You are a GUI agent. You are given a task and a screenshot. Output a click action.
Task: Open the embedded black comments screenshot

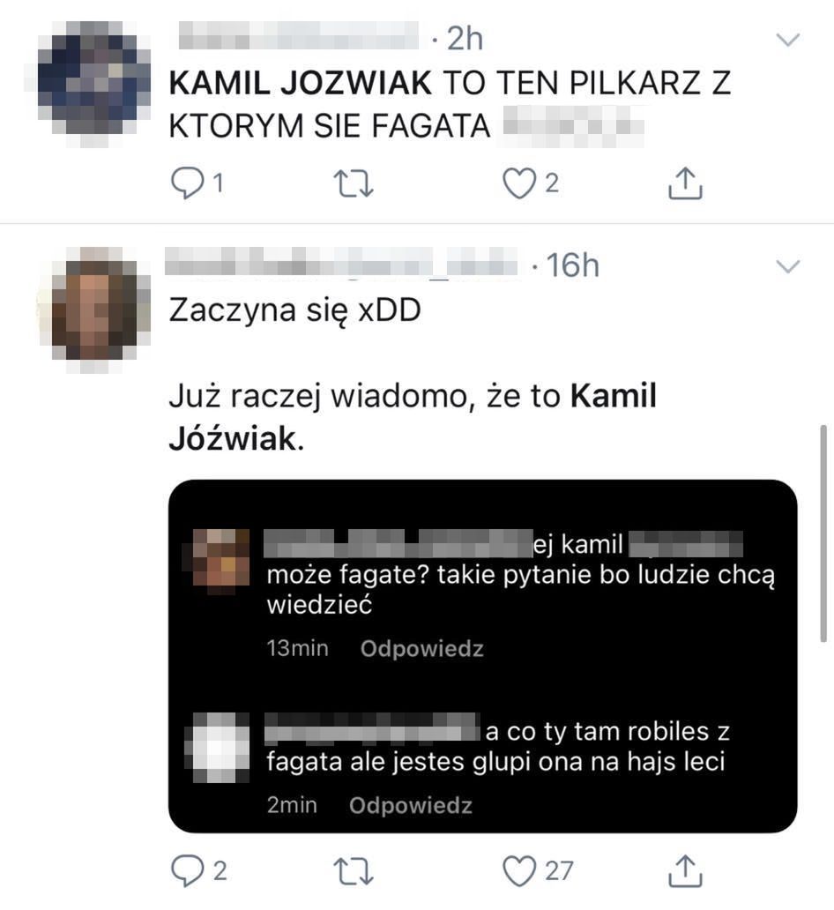482,656
